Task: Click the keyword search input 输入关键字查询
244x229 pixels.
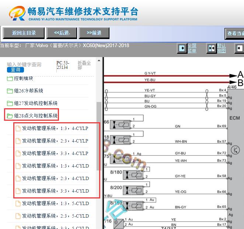Action: (24, 64)
